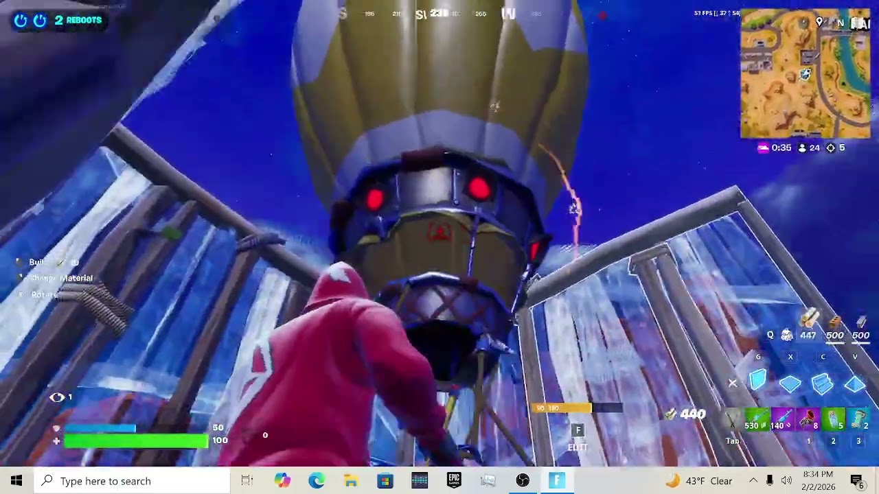
Task: Click the ammo count '440'
Action: (x=693, y=414)
